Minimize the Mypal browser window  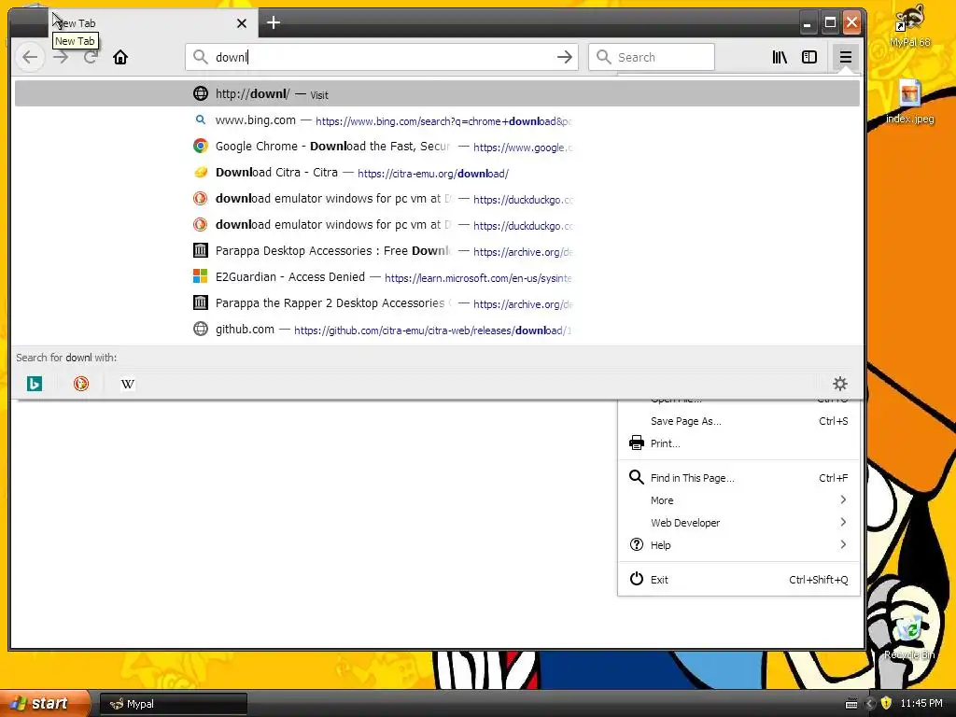coord(808,23)
